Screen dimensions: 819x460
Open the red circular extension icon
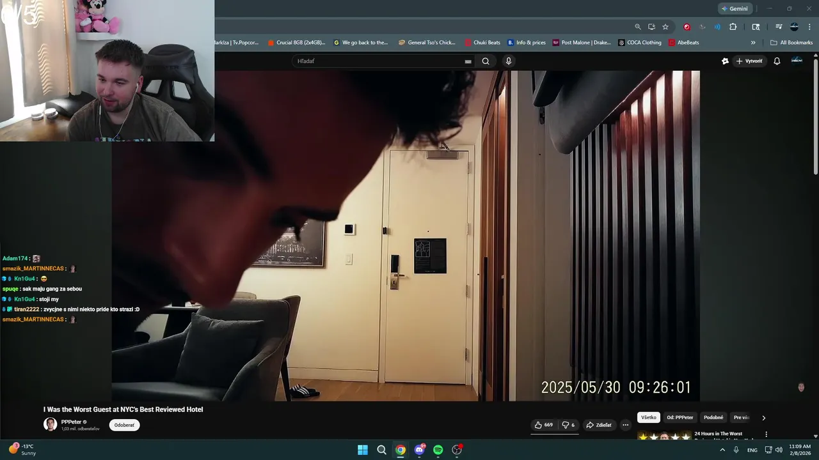click(687, 27)
